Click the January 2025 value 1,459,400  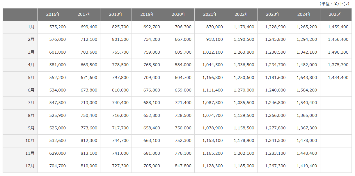tap(338, 27)
